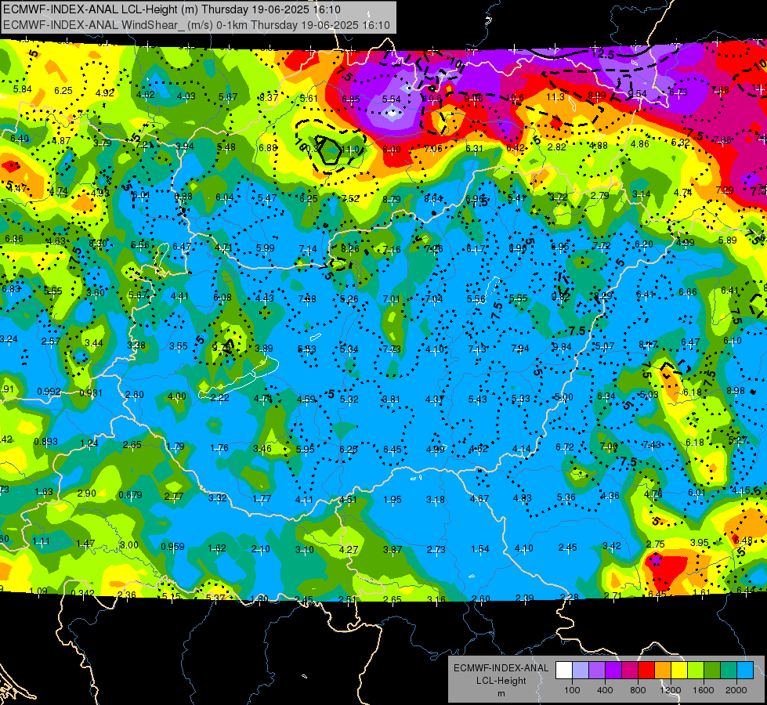The height and width of the screenshot is (705, 767).
Task: Click the wind shear value '8.98'
Action: click(736, 390)
